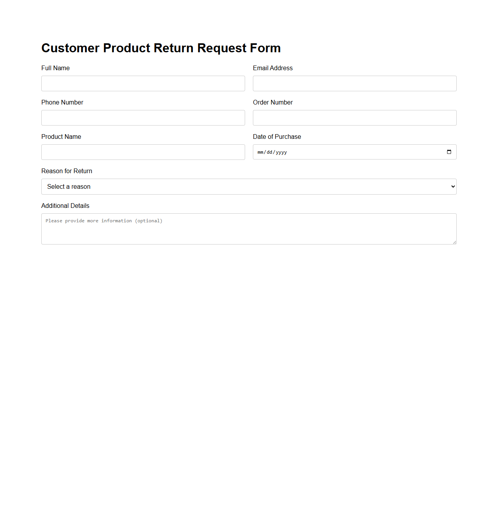Screen dimensions: 498x507
Task: Click the Customer Product Return Request Form heading
Action: click(x=161, y=48)
